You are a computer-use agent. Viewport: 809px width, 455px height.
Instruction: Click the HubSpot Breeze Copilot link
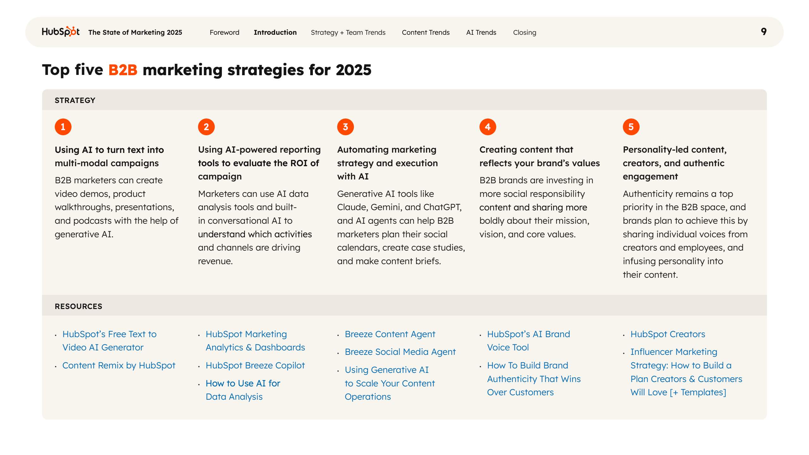tap(255, 365)
